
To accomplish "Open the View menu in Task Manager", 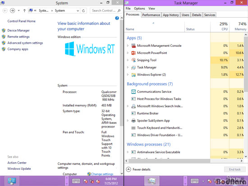I will click(152, 9).
